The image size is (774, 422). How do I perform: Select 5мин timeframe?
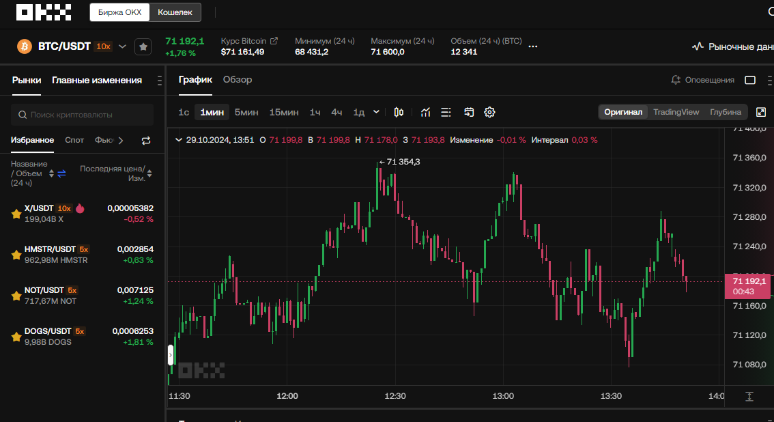point(246,113)
